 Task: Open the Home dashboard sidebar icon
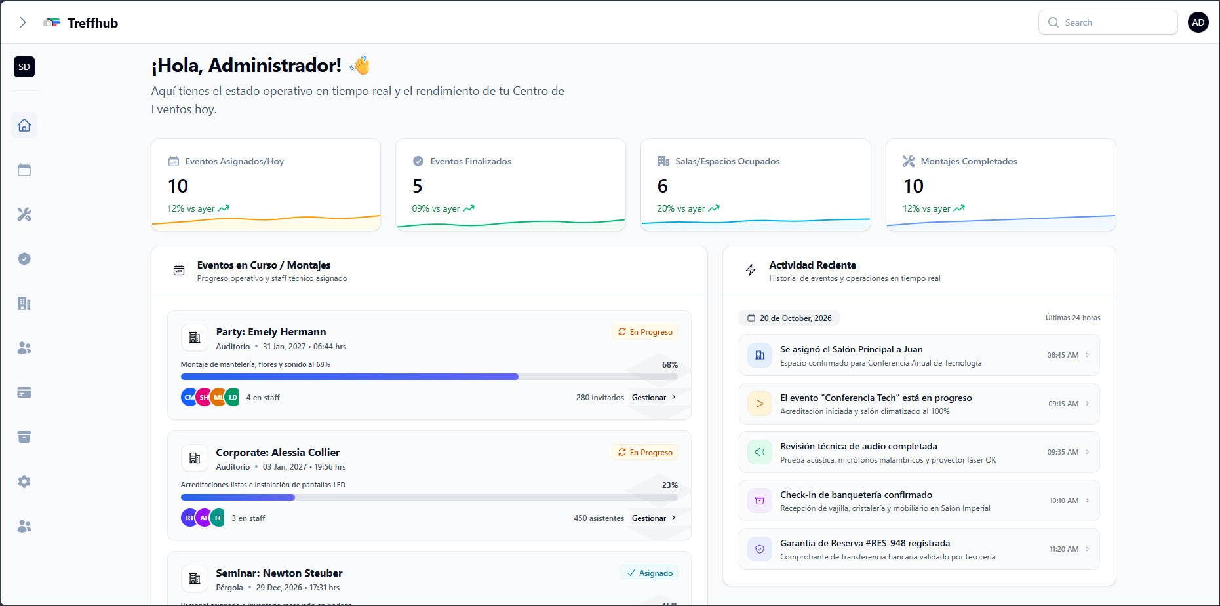(x=24, y=125)
